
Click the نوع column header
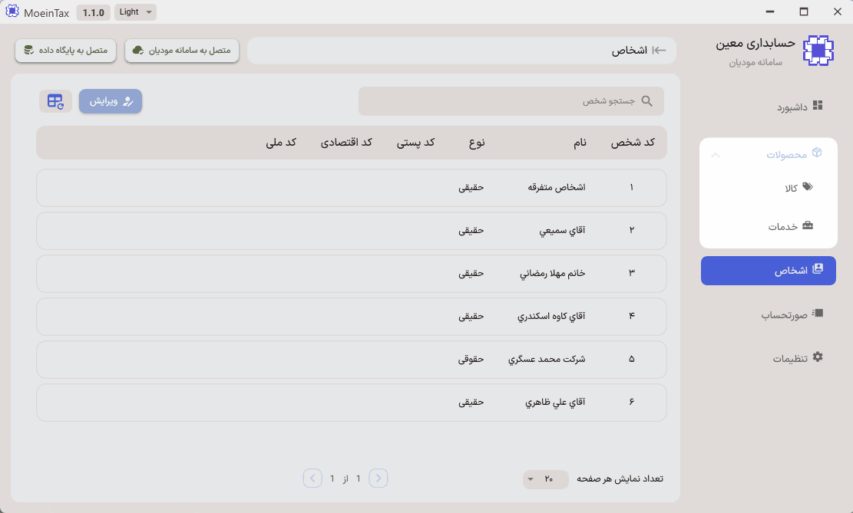click(x=477, y=143)
